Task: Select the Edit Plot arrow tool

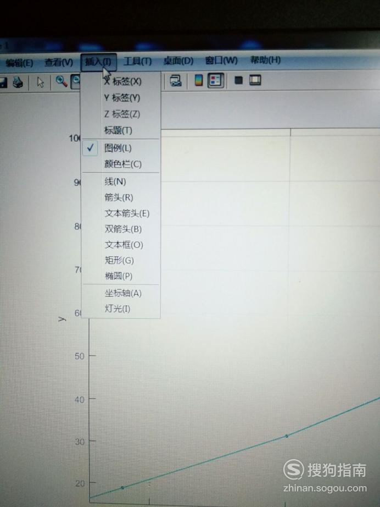Action: [x=40, y=82]
